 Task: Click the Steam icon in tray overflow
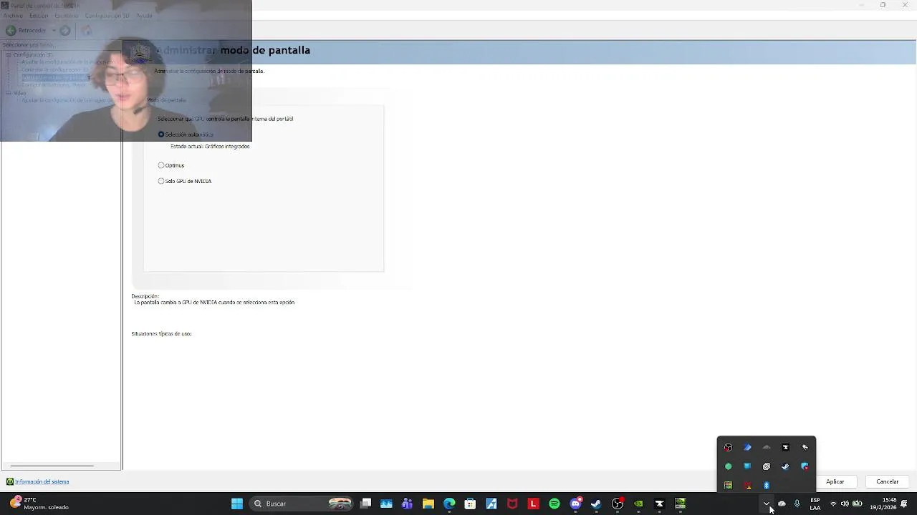785,466
